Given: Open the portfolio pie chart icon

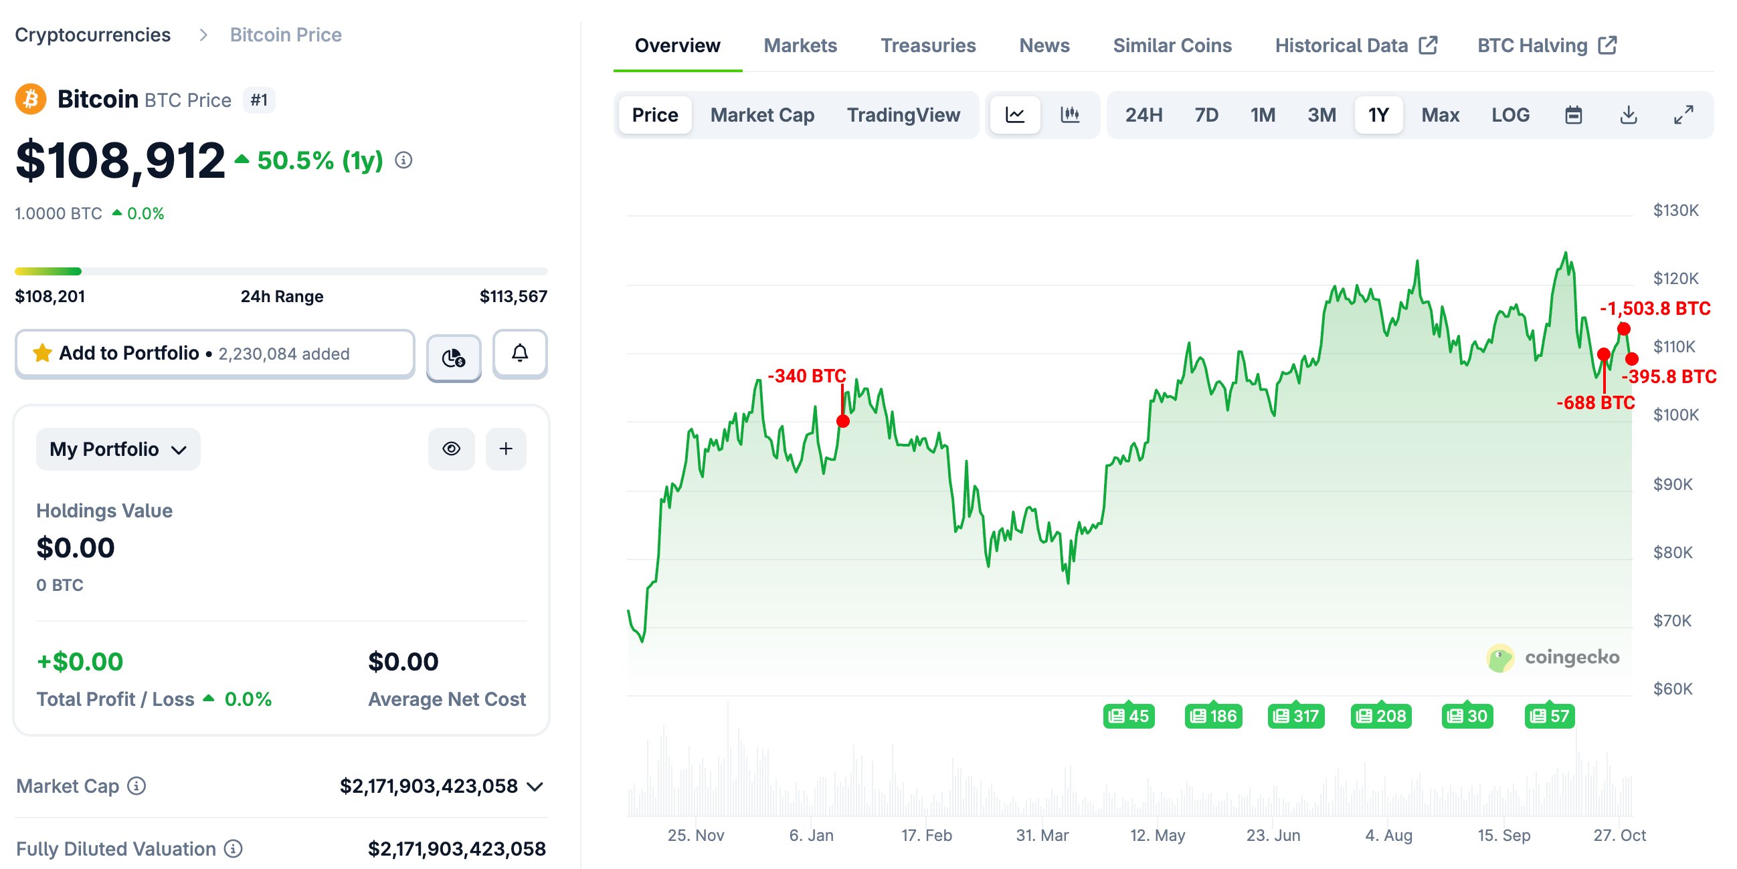Looking at the screenshot, I should click(x=454, y=357).
